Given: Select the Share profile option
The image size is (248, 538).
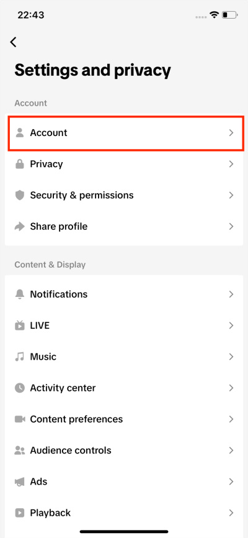Looking at the screenshot, I should (x=124, y=227).
